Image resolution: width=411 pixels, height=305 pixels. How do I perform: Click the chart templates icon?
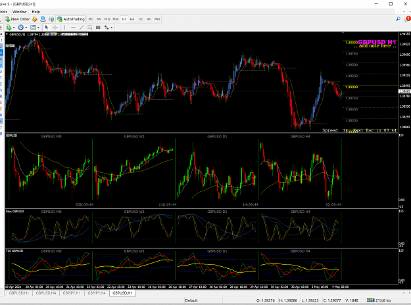(33, 27)
